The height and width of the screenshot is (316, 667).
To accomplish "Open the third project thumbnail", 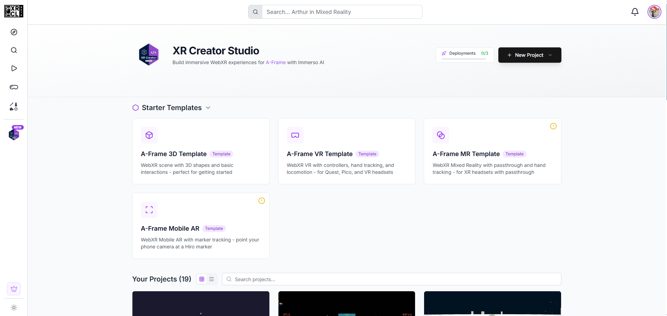I will coord(492,303).
